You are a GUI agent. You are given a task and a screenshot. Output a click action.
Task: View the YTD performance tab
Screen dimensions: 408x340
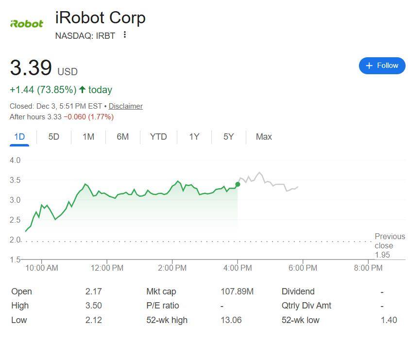tap(158, 137)
